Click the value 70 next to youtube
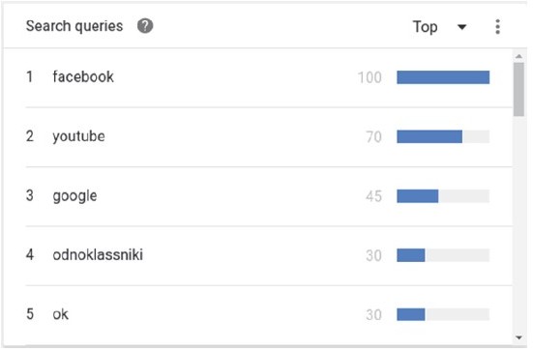 point(373,137)
